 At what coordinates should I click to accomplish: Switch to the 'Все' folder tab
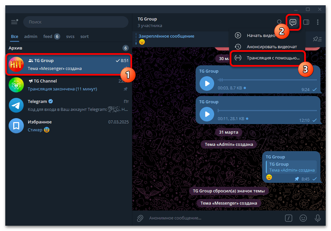tap(15, 36)
